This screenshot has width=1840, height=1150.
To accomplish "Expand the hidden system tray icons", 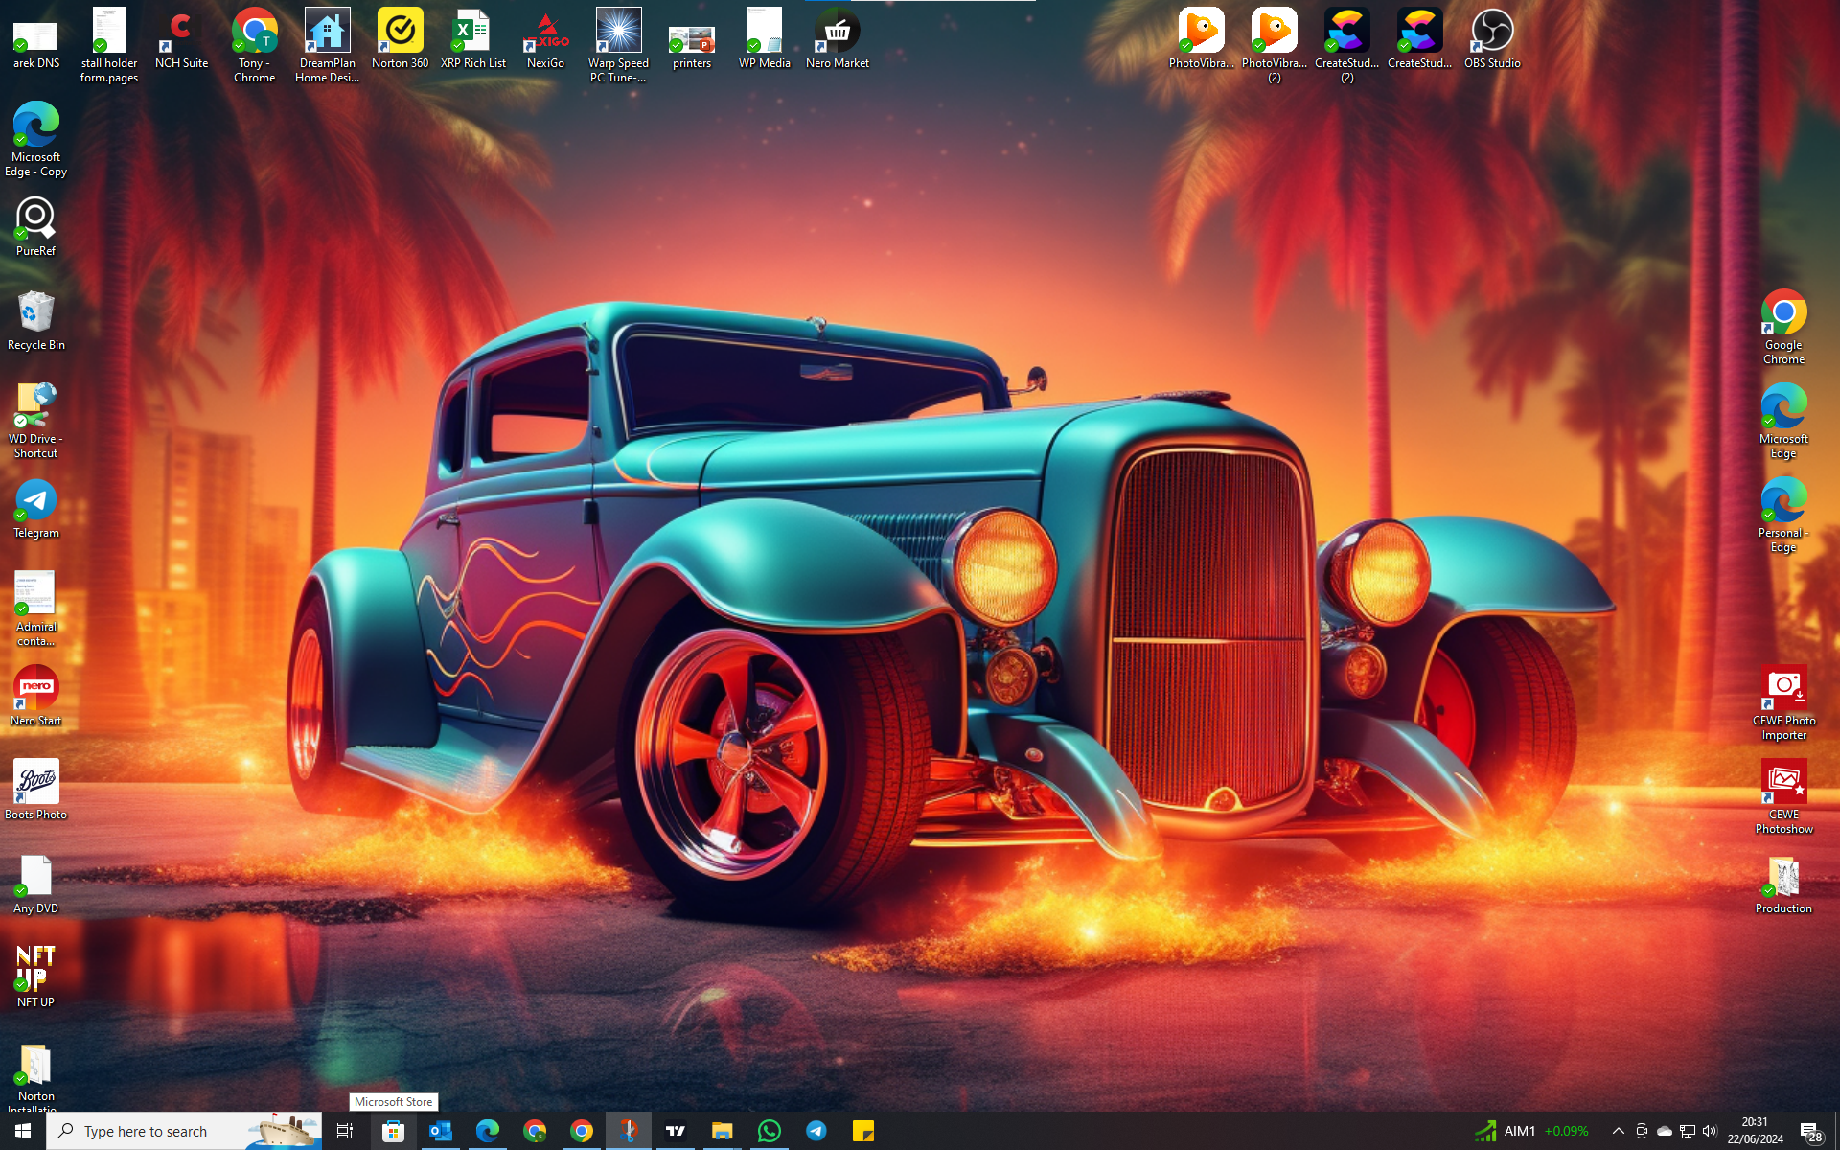I will tap(1618, 1131).
